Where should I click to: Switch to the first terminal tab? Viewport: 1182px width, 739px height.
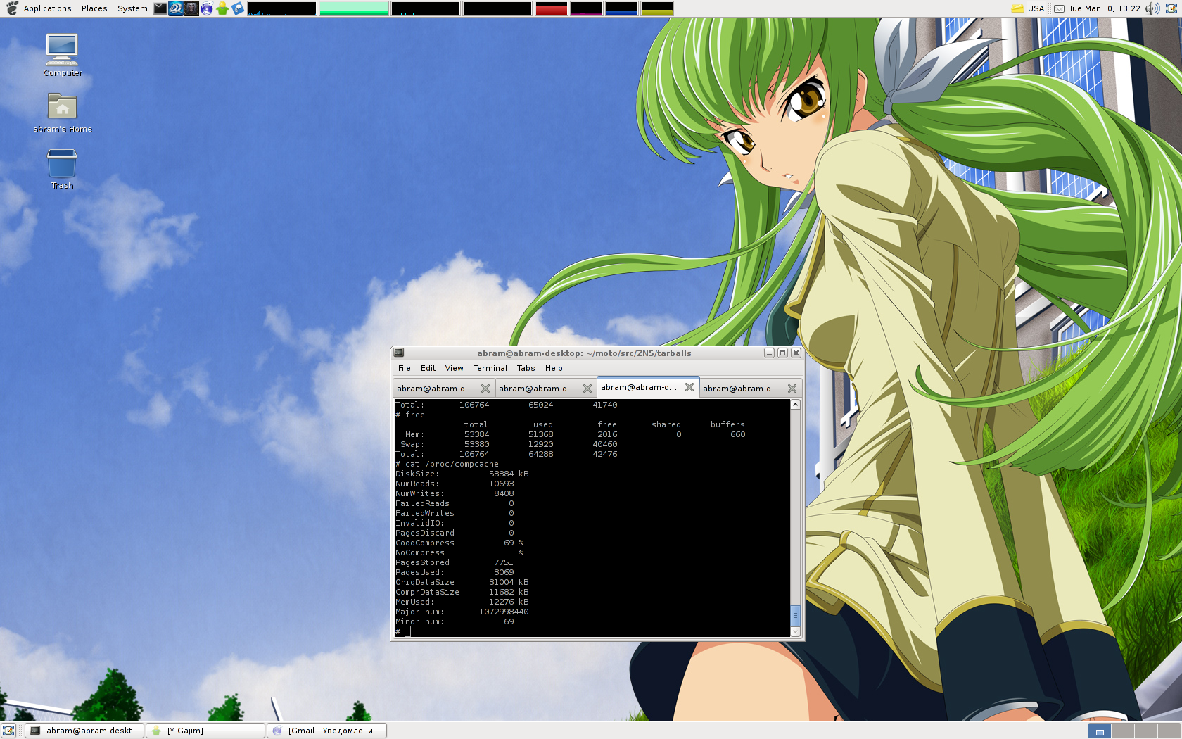(443, 389)
